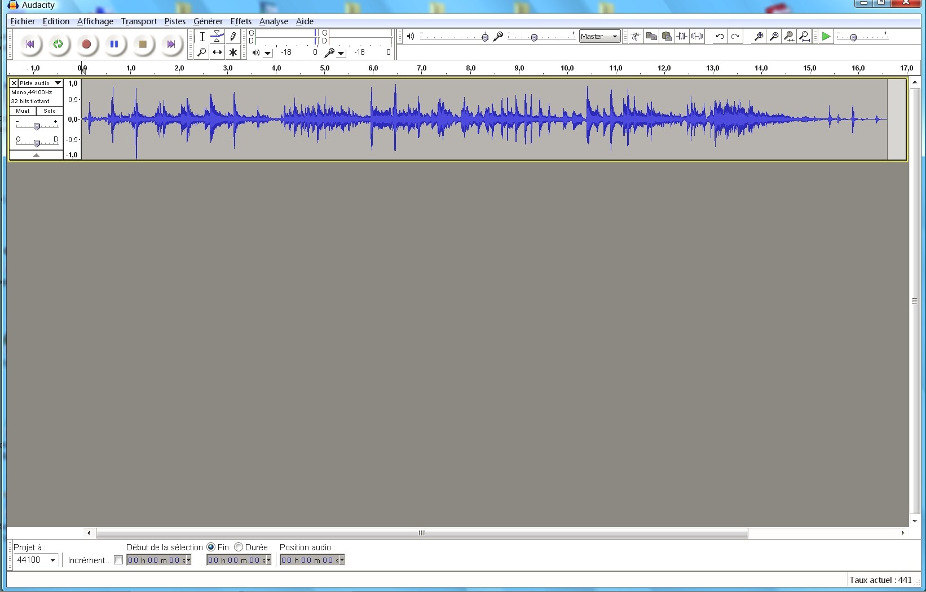Click the vertical scrollbar down arrow
Image resolution: width=926 pixels, height=592 pixels.
point(915,520)
